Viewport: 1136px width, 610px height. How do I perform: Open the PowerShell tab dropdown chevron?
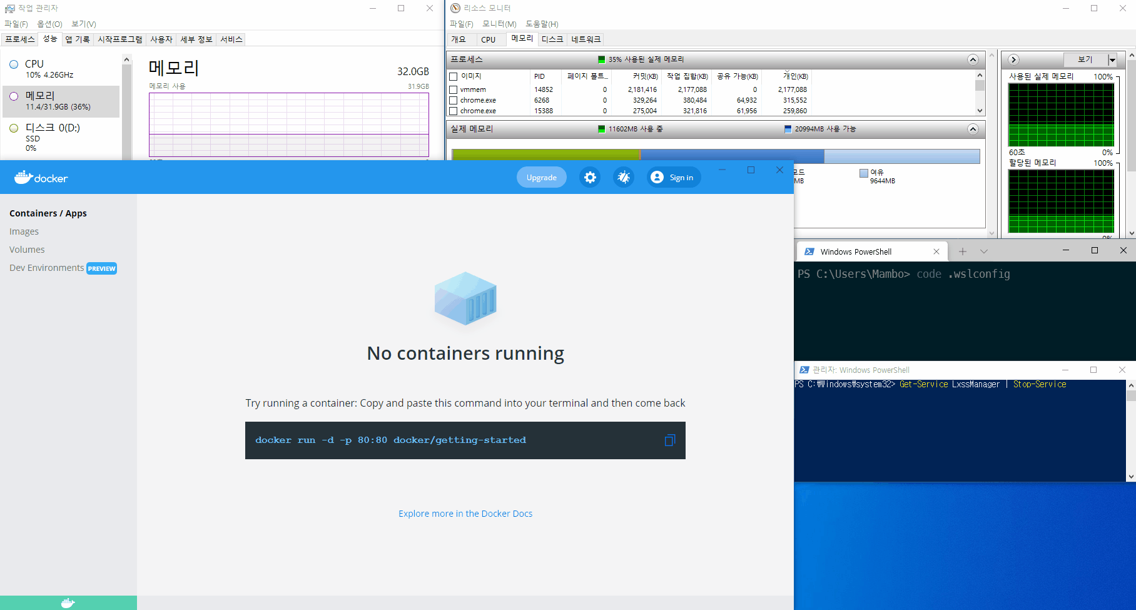pos(984,252)
